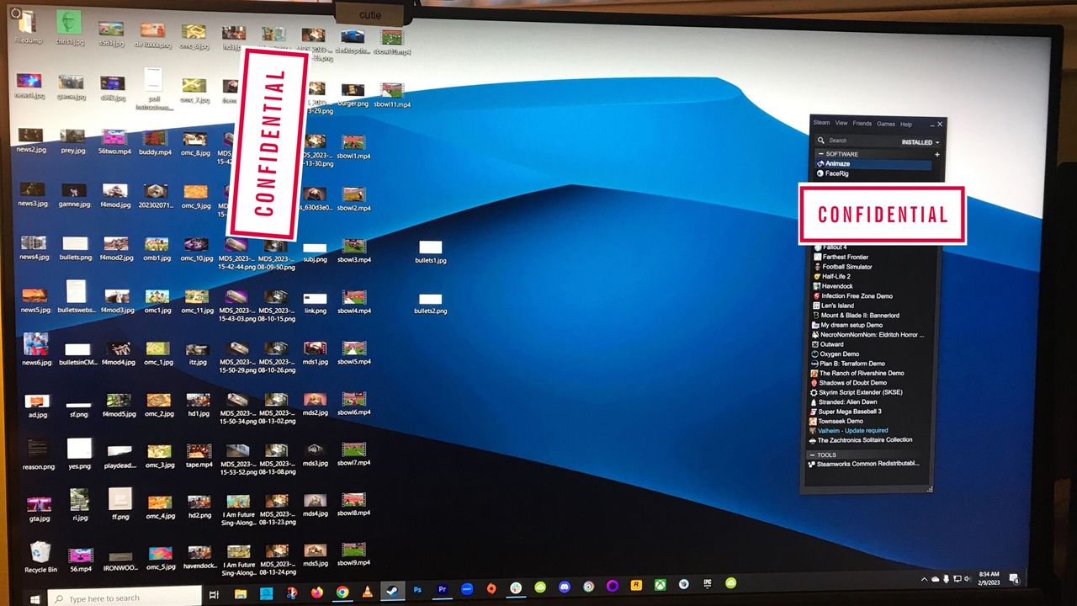
Task: Open the taskbar clock showing 8:34 AM
Action: (x=989, y=577)
